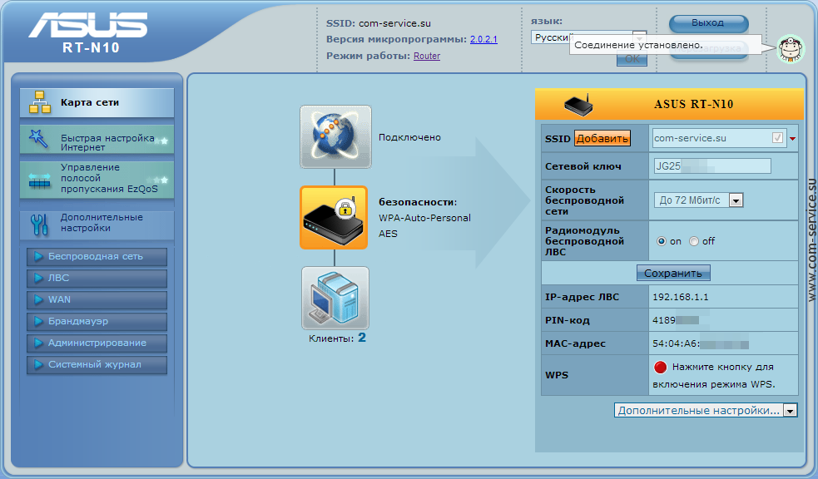Viewport: 818px width, 479px height.
Task: Confirm the language with the OK button
Action: pos(632,59)
